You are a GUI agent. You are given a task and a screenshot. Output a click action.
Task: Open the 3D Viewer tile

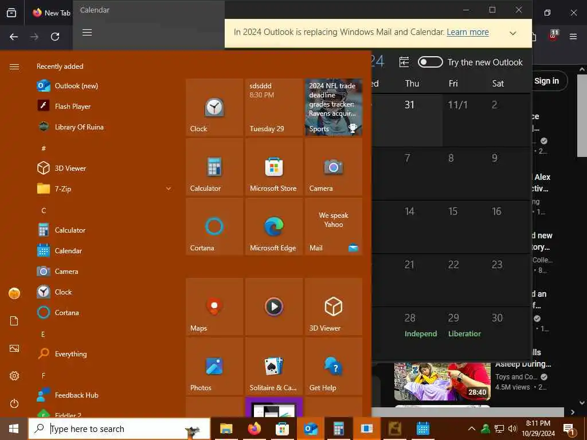(334, 307)
